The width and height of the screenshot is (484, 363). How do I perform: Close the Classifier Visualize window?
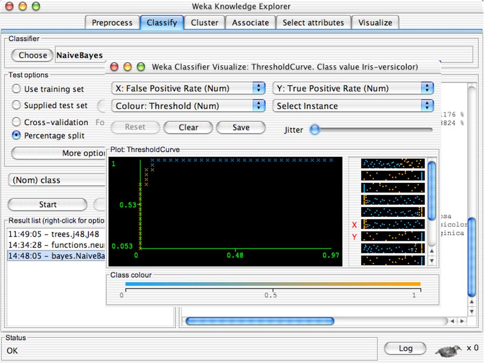pyautogui.click(x=114, y=67)
